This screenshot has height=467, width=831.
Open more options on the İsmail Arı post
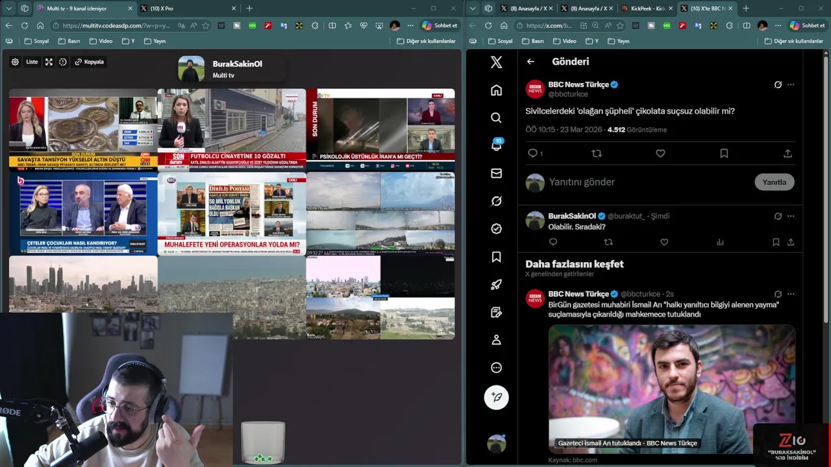[791, 294]
